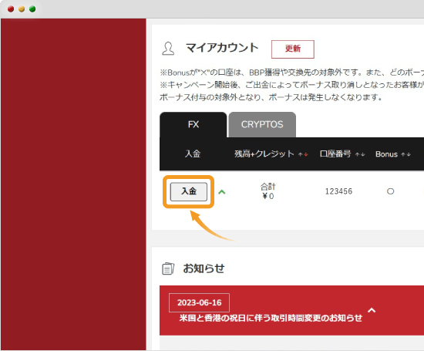424x351 pixels.
Task: Collapse the green chevron beside 入金 button
Action: [x=222, y=192]
